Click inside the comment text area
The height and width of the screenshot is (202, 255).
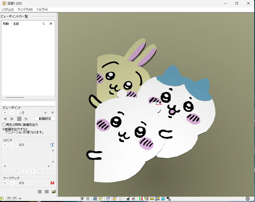(27, 156)
